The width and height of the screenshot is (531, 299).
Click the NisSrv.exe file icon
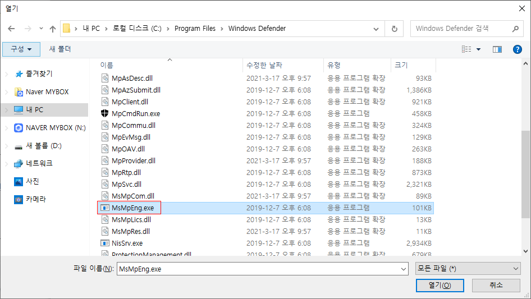[x=105, y=243]
